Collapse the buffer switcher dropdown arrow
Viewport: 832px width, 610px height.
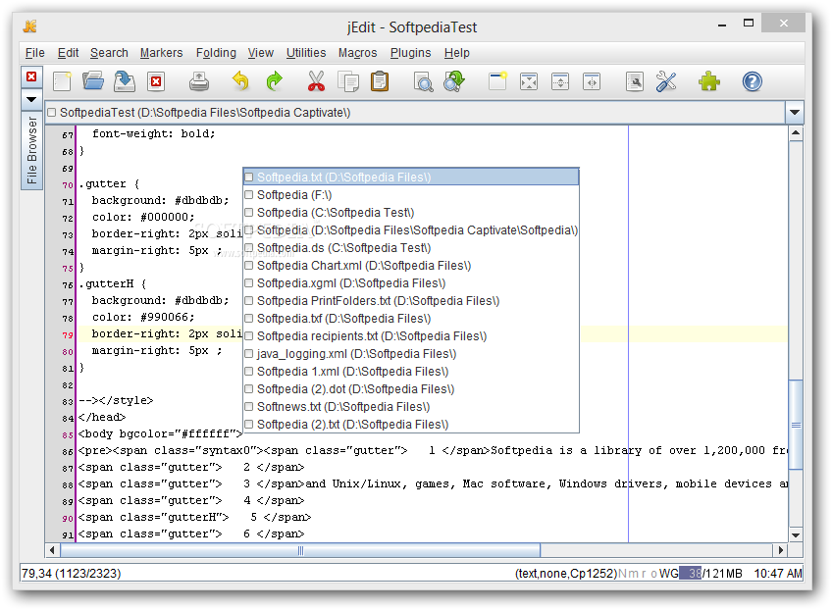coord(795,112)
